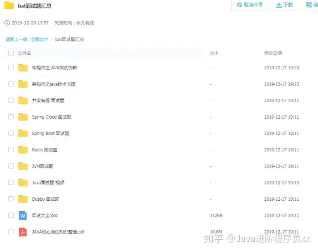The height and width of the screenshot is (251, 318).
Task: Click folder icon for 架构师之java技术书籍
Action: [x=23, y=84]
